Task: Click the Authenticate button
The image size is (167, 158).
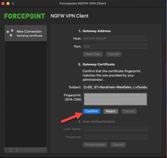Action: click(x=95, y=145)
